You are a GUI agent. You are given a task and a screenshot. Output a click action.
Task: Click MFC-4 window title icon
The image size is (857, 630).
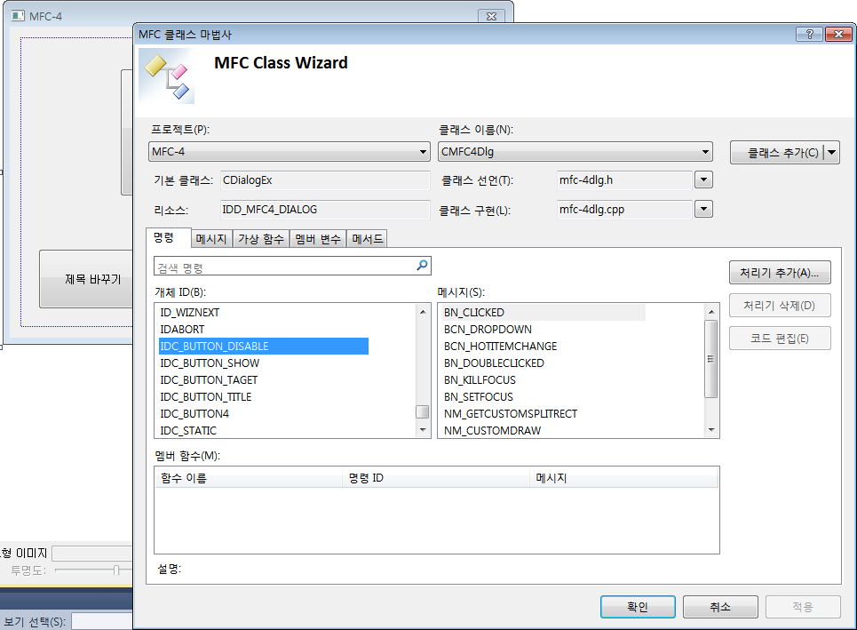tap(18, 16)
